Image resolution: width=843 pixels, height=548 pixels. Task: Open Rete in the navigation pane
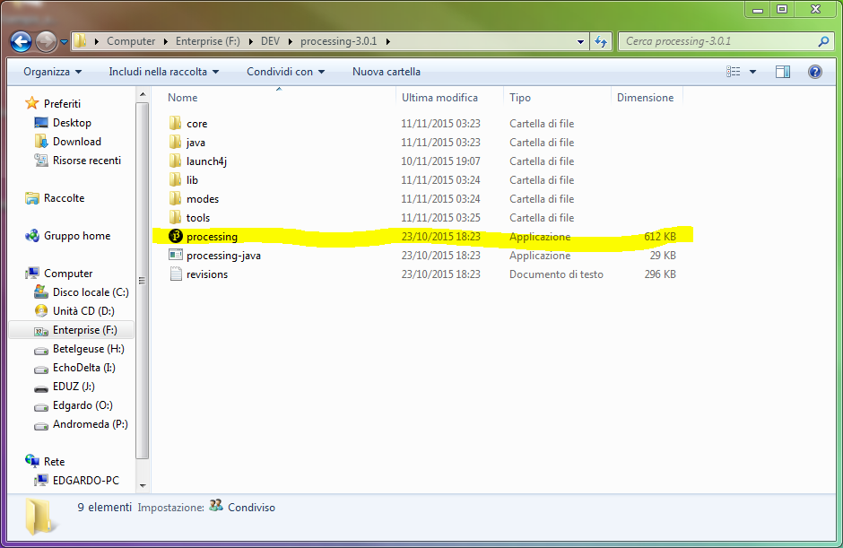coord(54,461)
